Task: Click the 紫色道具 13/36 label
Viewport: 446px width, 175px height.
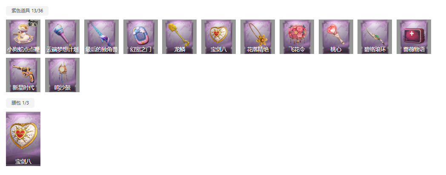Action: (27, 11)
